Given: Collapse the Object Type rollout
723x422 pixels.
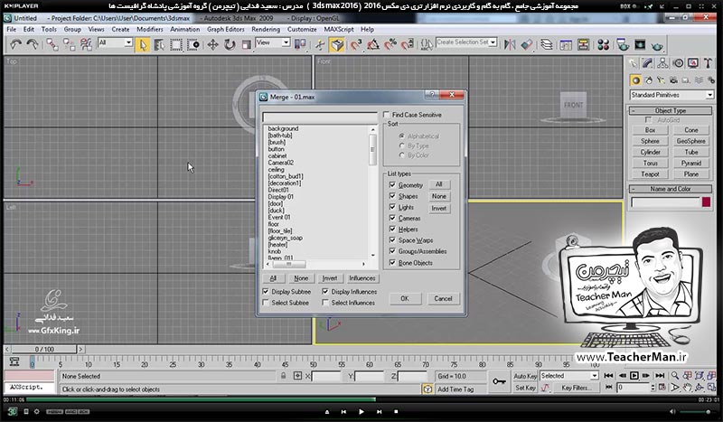Looking at the screenshot, I should pyautogui.click(x=671, y=110).
